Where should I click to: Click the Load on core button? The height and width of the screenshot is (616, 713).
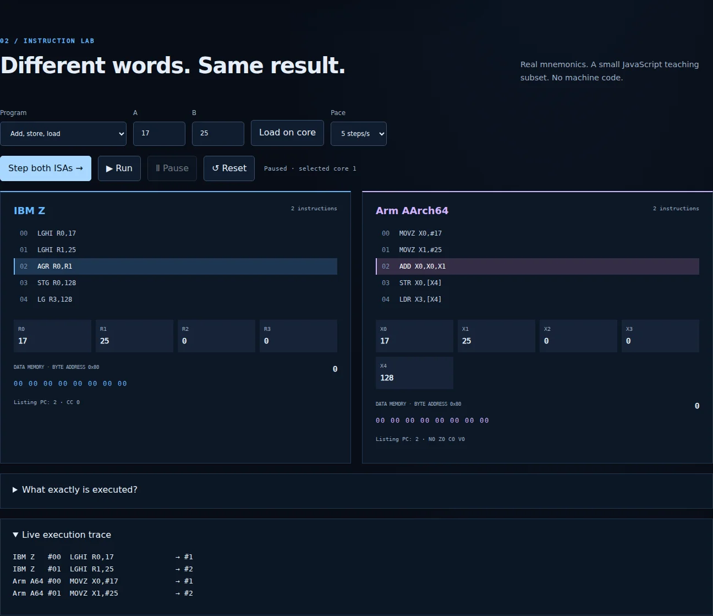coord(287,133)
